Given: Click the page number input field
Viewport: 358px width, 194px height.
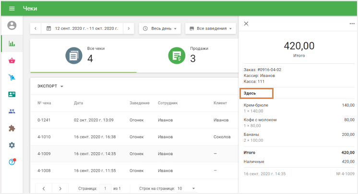Looking at the screenshot, I should point(105,189).
